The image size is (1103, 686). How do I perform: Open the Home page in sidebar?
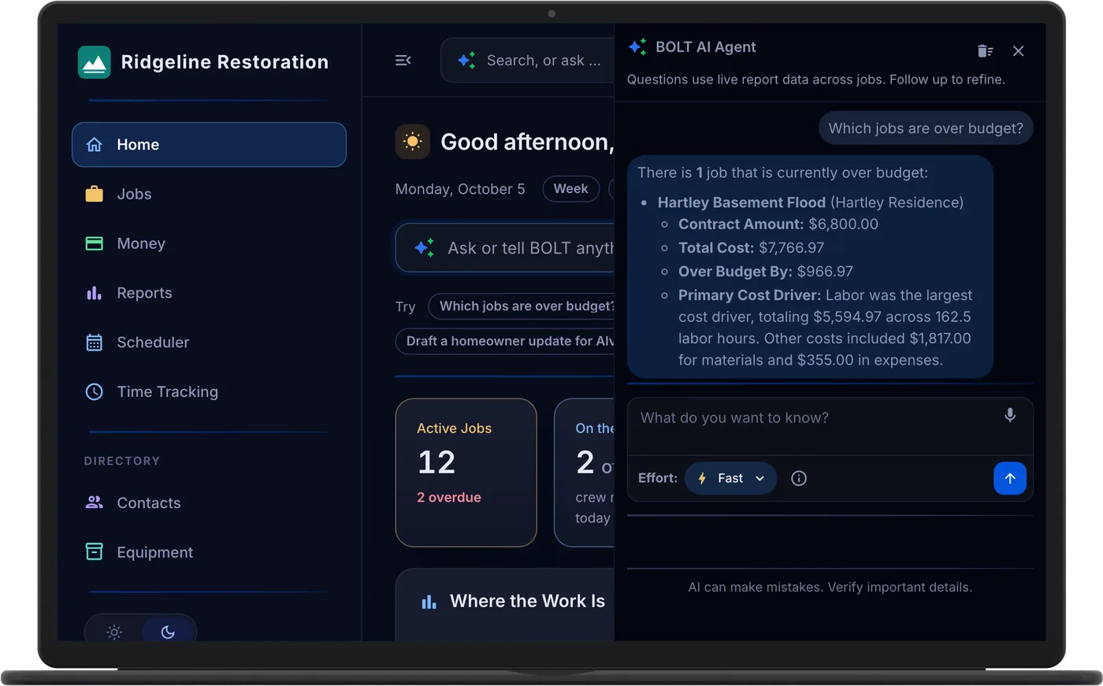coord(209,144)
